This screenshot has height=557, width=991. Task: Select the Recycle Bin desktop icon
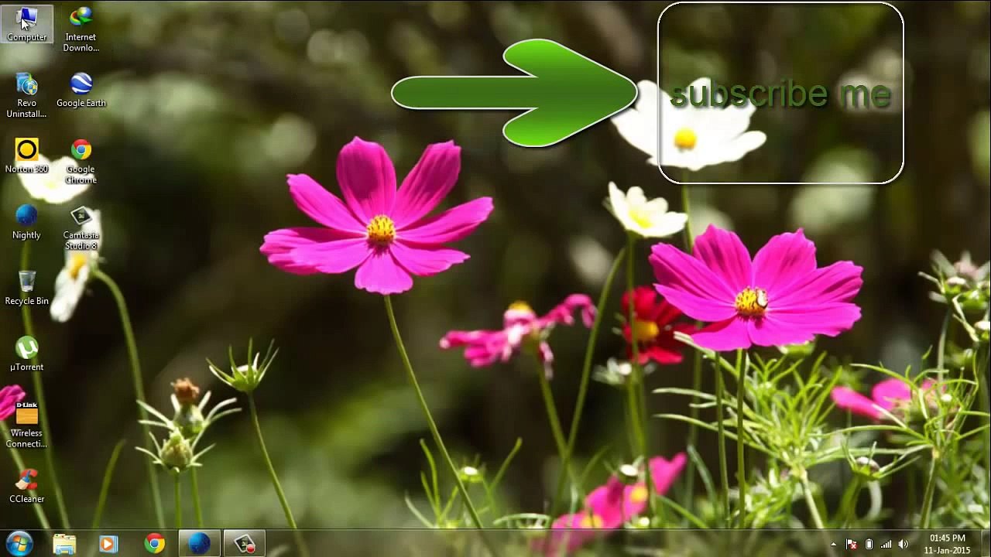click(27, 288)
